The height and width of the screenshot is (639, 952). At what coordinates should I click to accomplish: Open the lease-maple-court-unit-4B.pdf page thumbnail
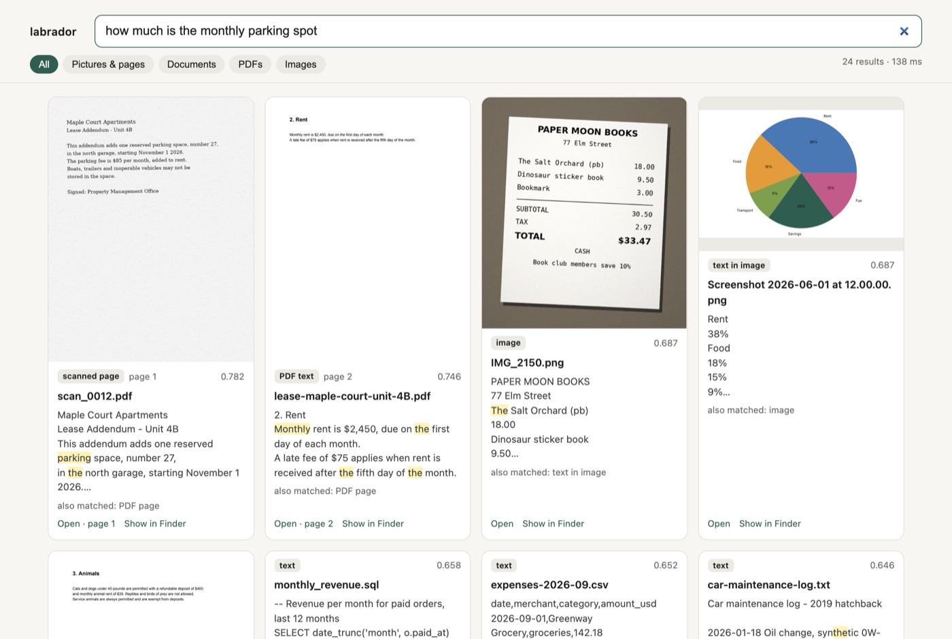pos(367,230)
